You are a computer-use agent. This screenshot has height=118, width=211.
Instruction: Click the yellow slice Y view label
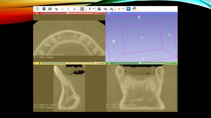tap(37, 63)
